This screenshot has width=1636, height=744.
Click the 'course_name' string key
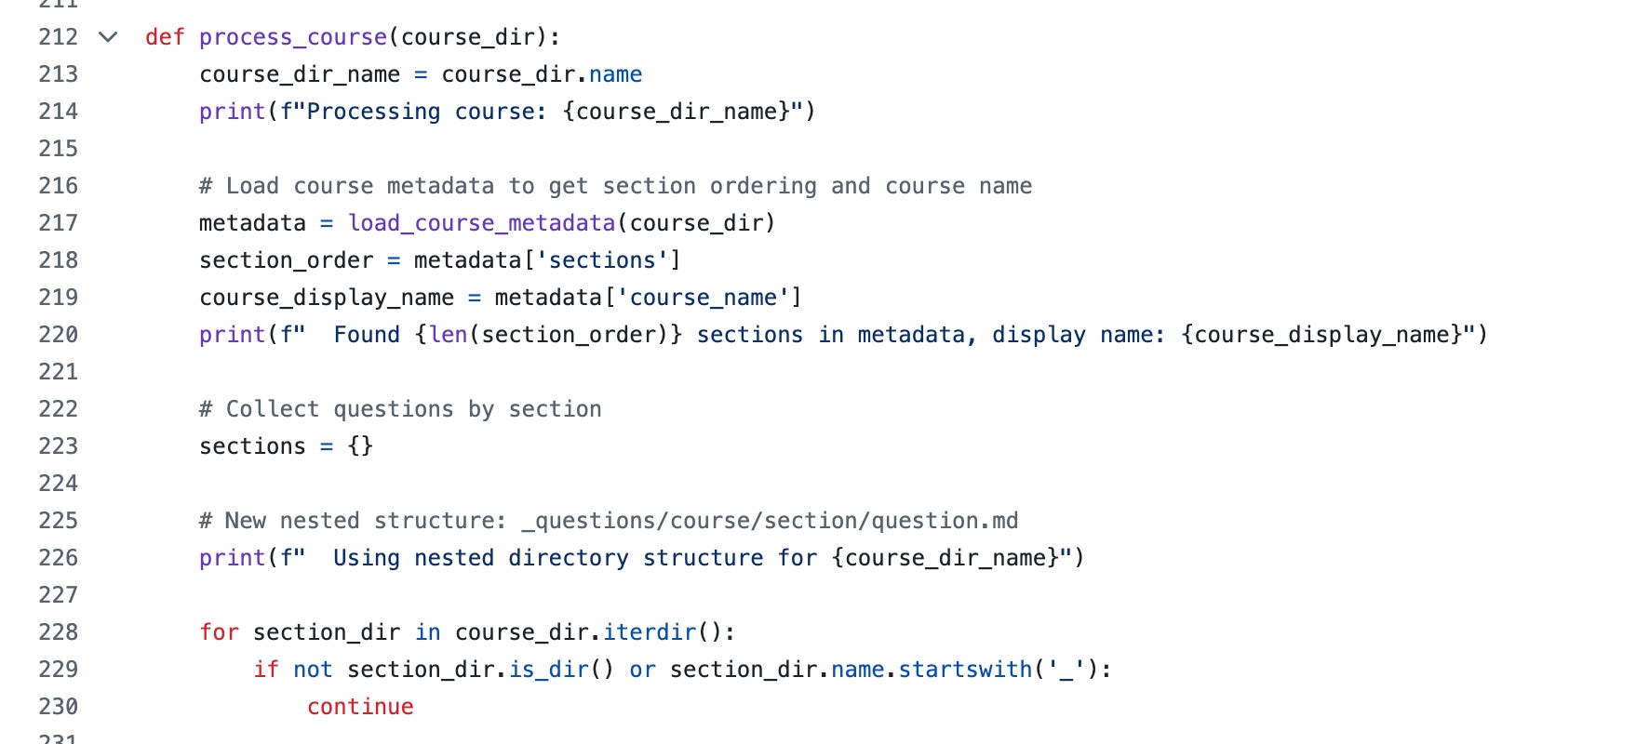coord(704,298)
